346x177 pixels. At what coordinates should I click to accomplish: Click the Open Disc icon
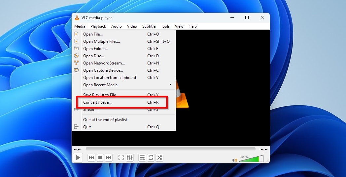click(76, 56)
